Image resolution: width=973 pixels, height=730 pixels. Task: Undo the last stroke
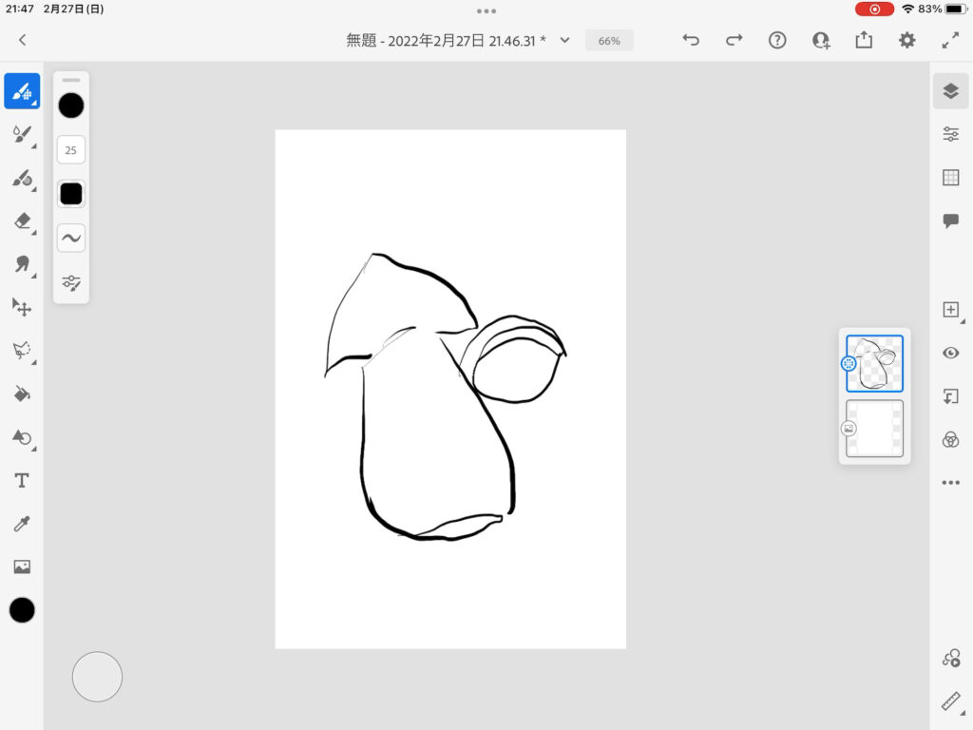pos(691,40)
